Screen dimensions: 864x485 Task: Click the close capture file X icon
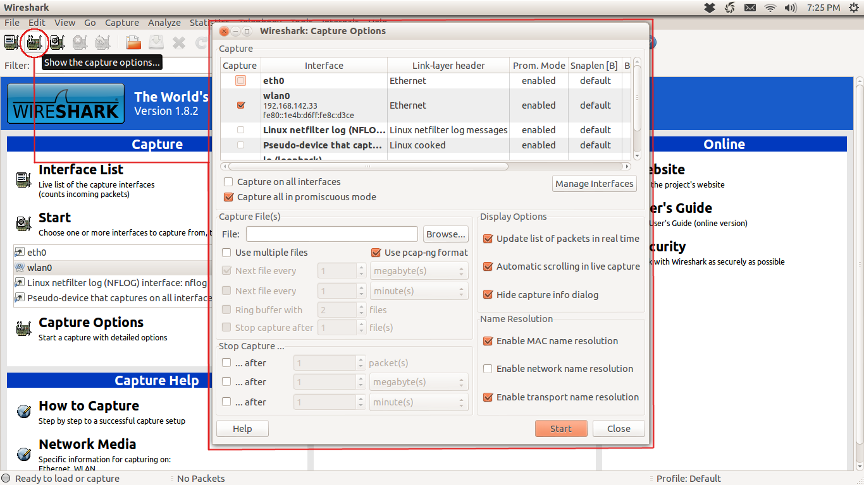tap(179, 42)
